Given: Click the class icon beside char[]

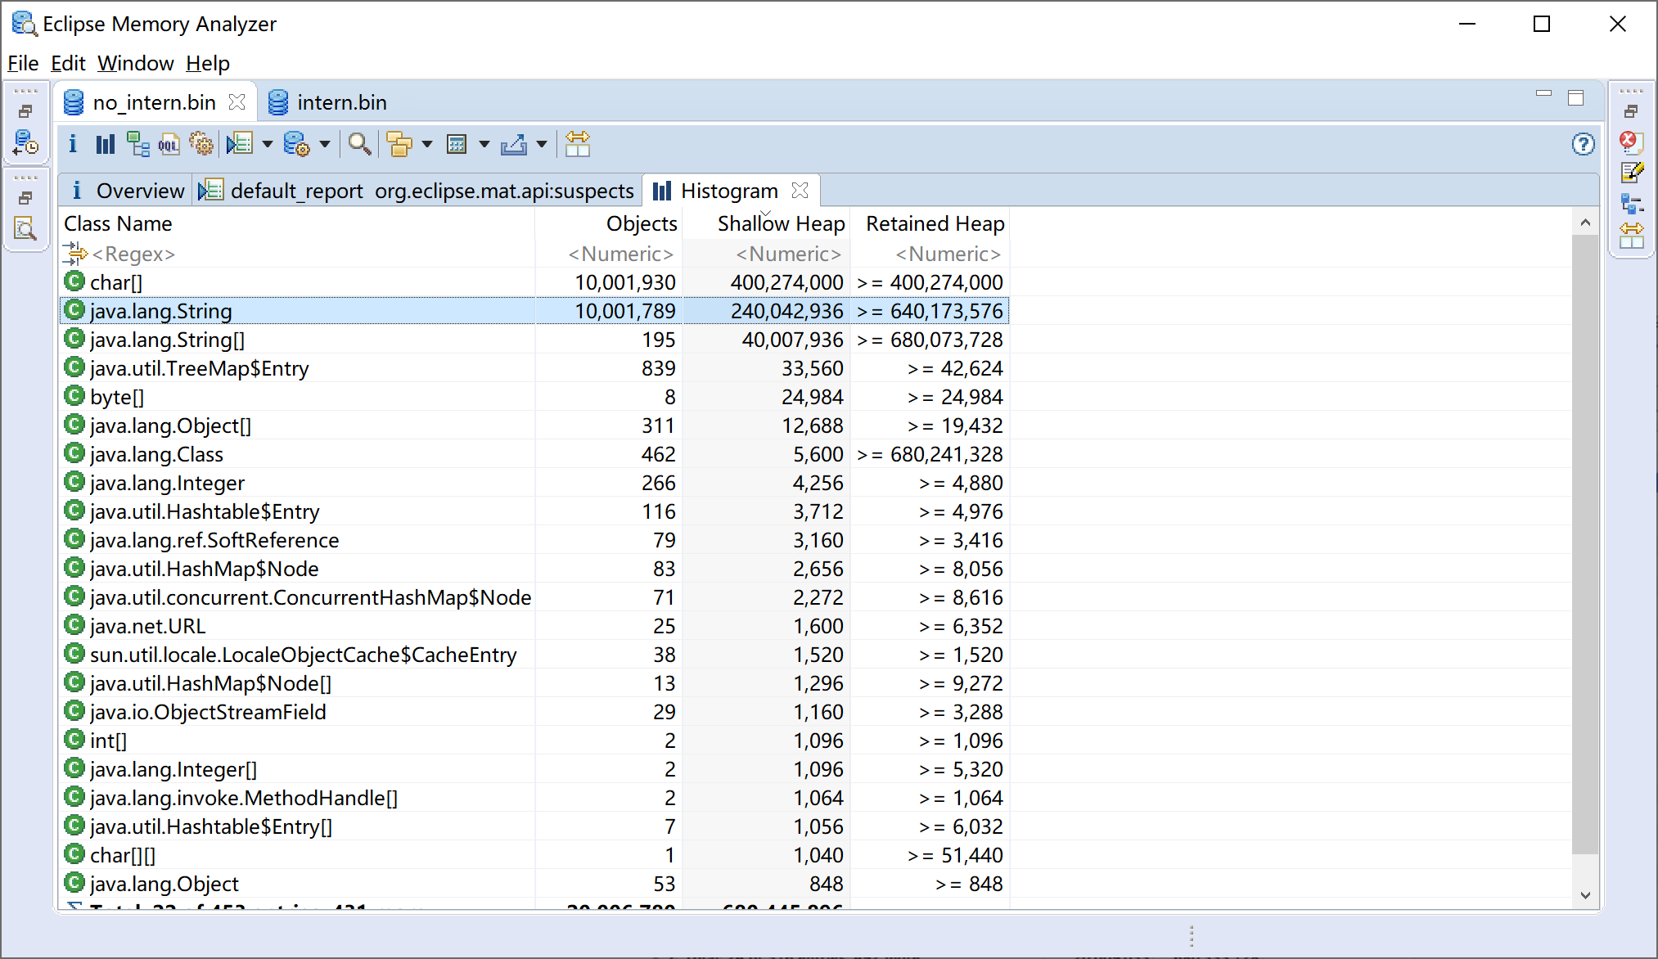Looking at the screenshot, I should [x=74, y=281].
